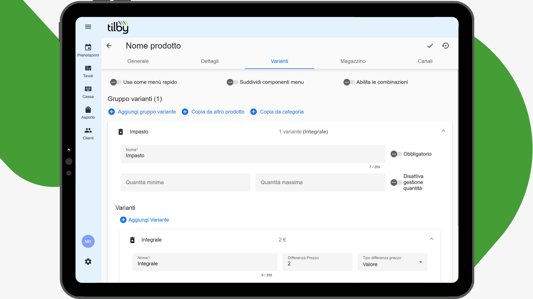Screen dimensions: 533x299
Task: Click plus icon for Aggiungi gruppo variante
Action: (111, 112)
